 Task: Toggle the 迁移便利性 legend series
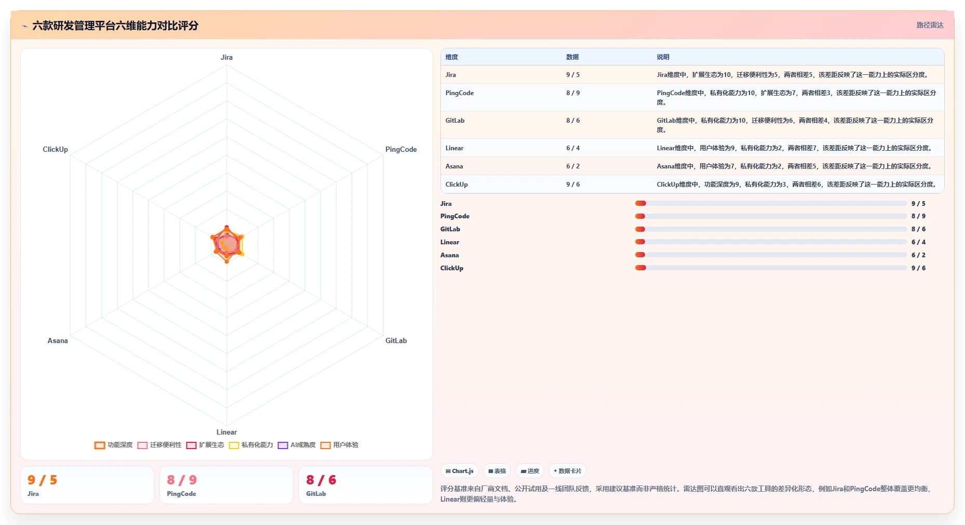click(x=159, y=445)
